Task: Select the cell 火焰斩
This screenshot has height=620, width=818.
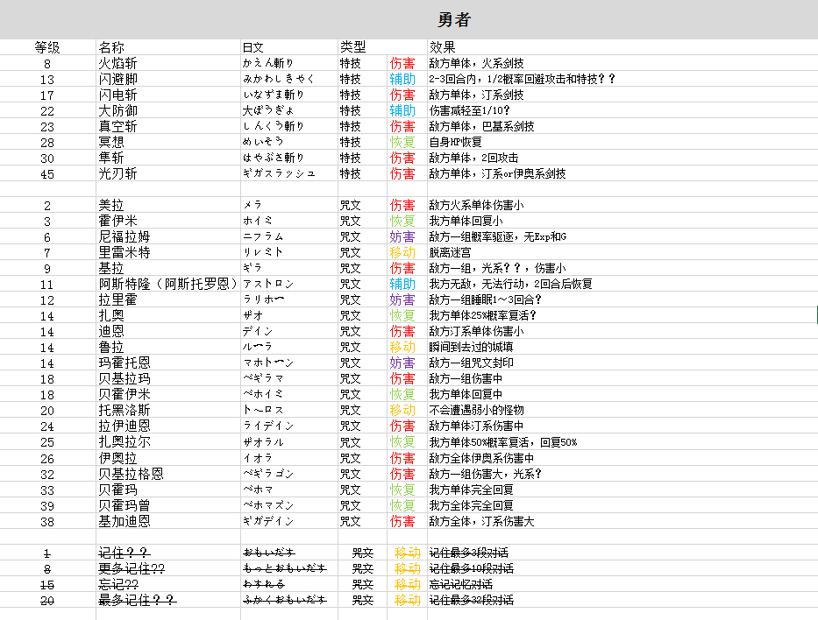Action: 117,64
